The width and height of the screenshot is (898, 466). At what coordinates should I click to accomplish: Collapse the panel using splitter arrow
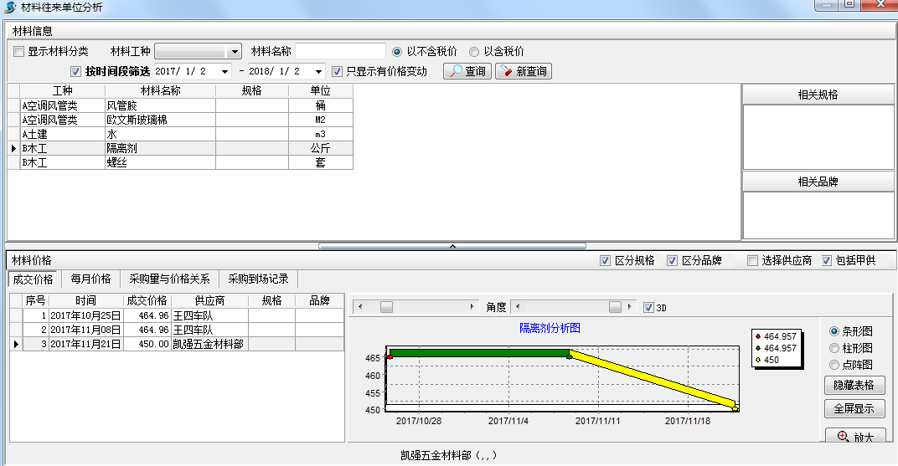(x=452, y=246)
